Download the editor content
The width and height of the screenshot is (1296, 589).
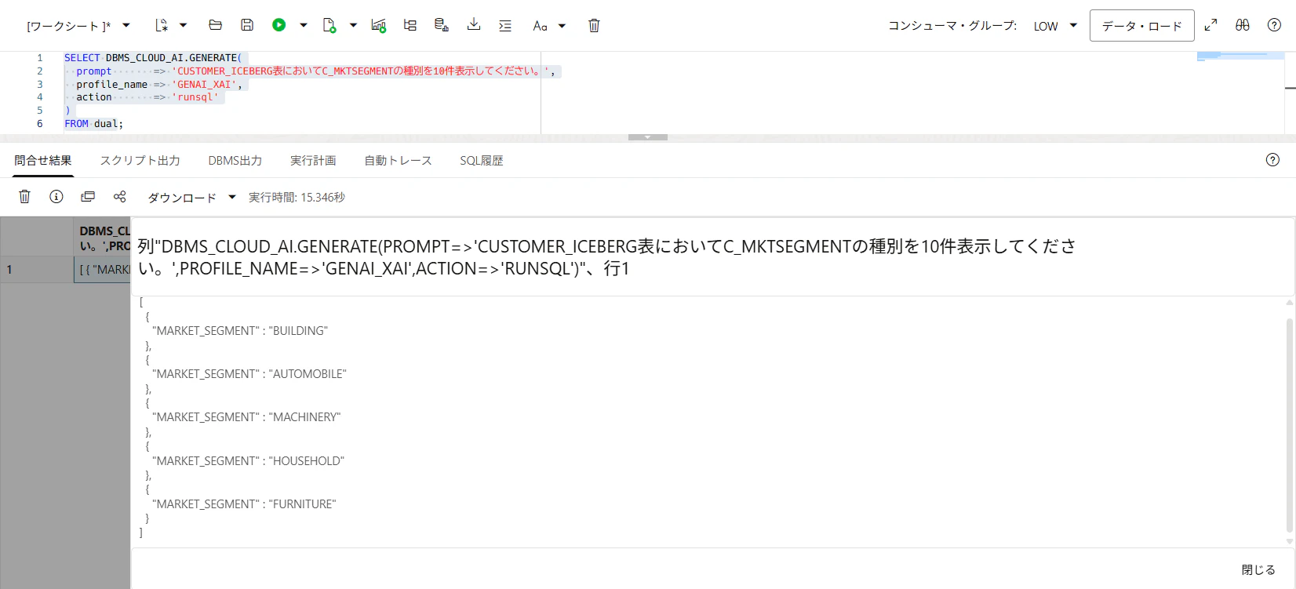[474, 25]
